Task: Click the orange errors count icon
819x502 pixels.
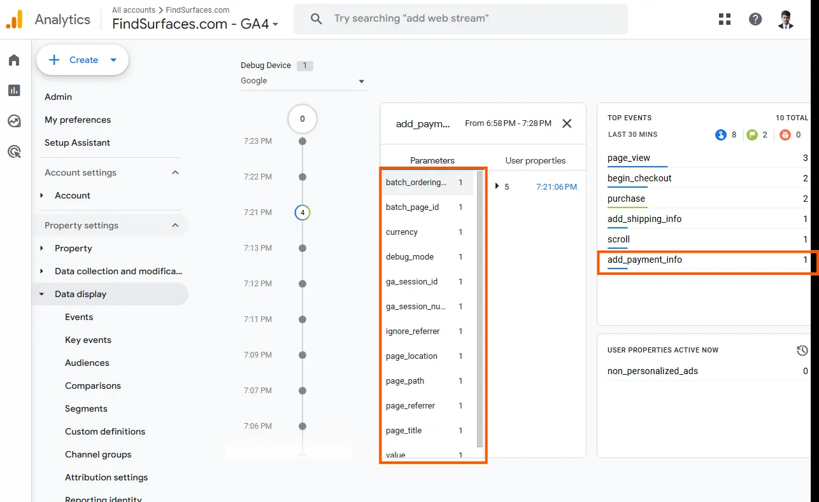Action: pos(785,134)
